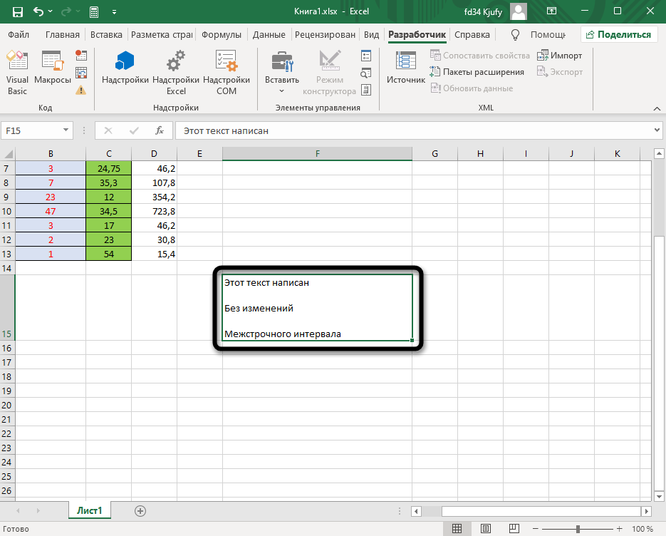
Task: Click Expansion Packs (Пакеты расширения)
Action: click(477, 72)
